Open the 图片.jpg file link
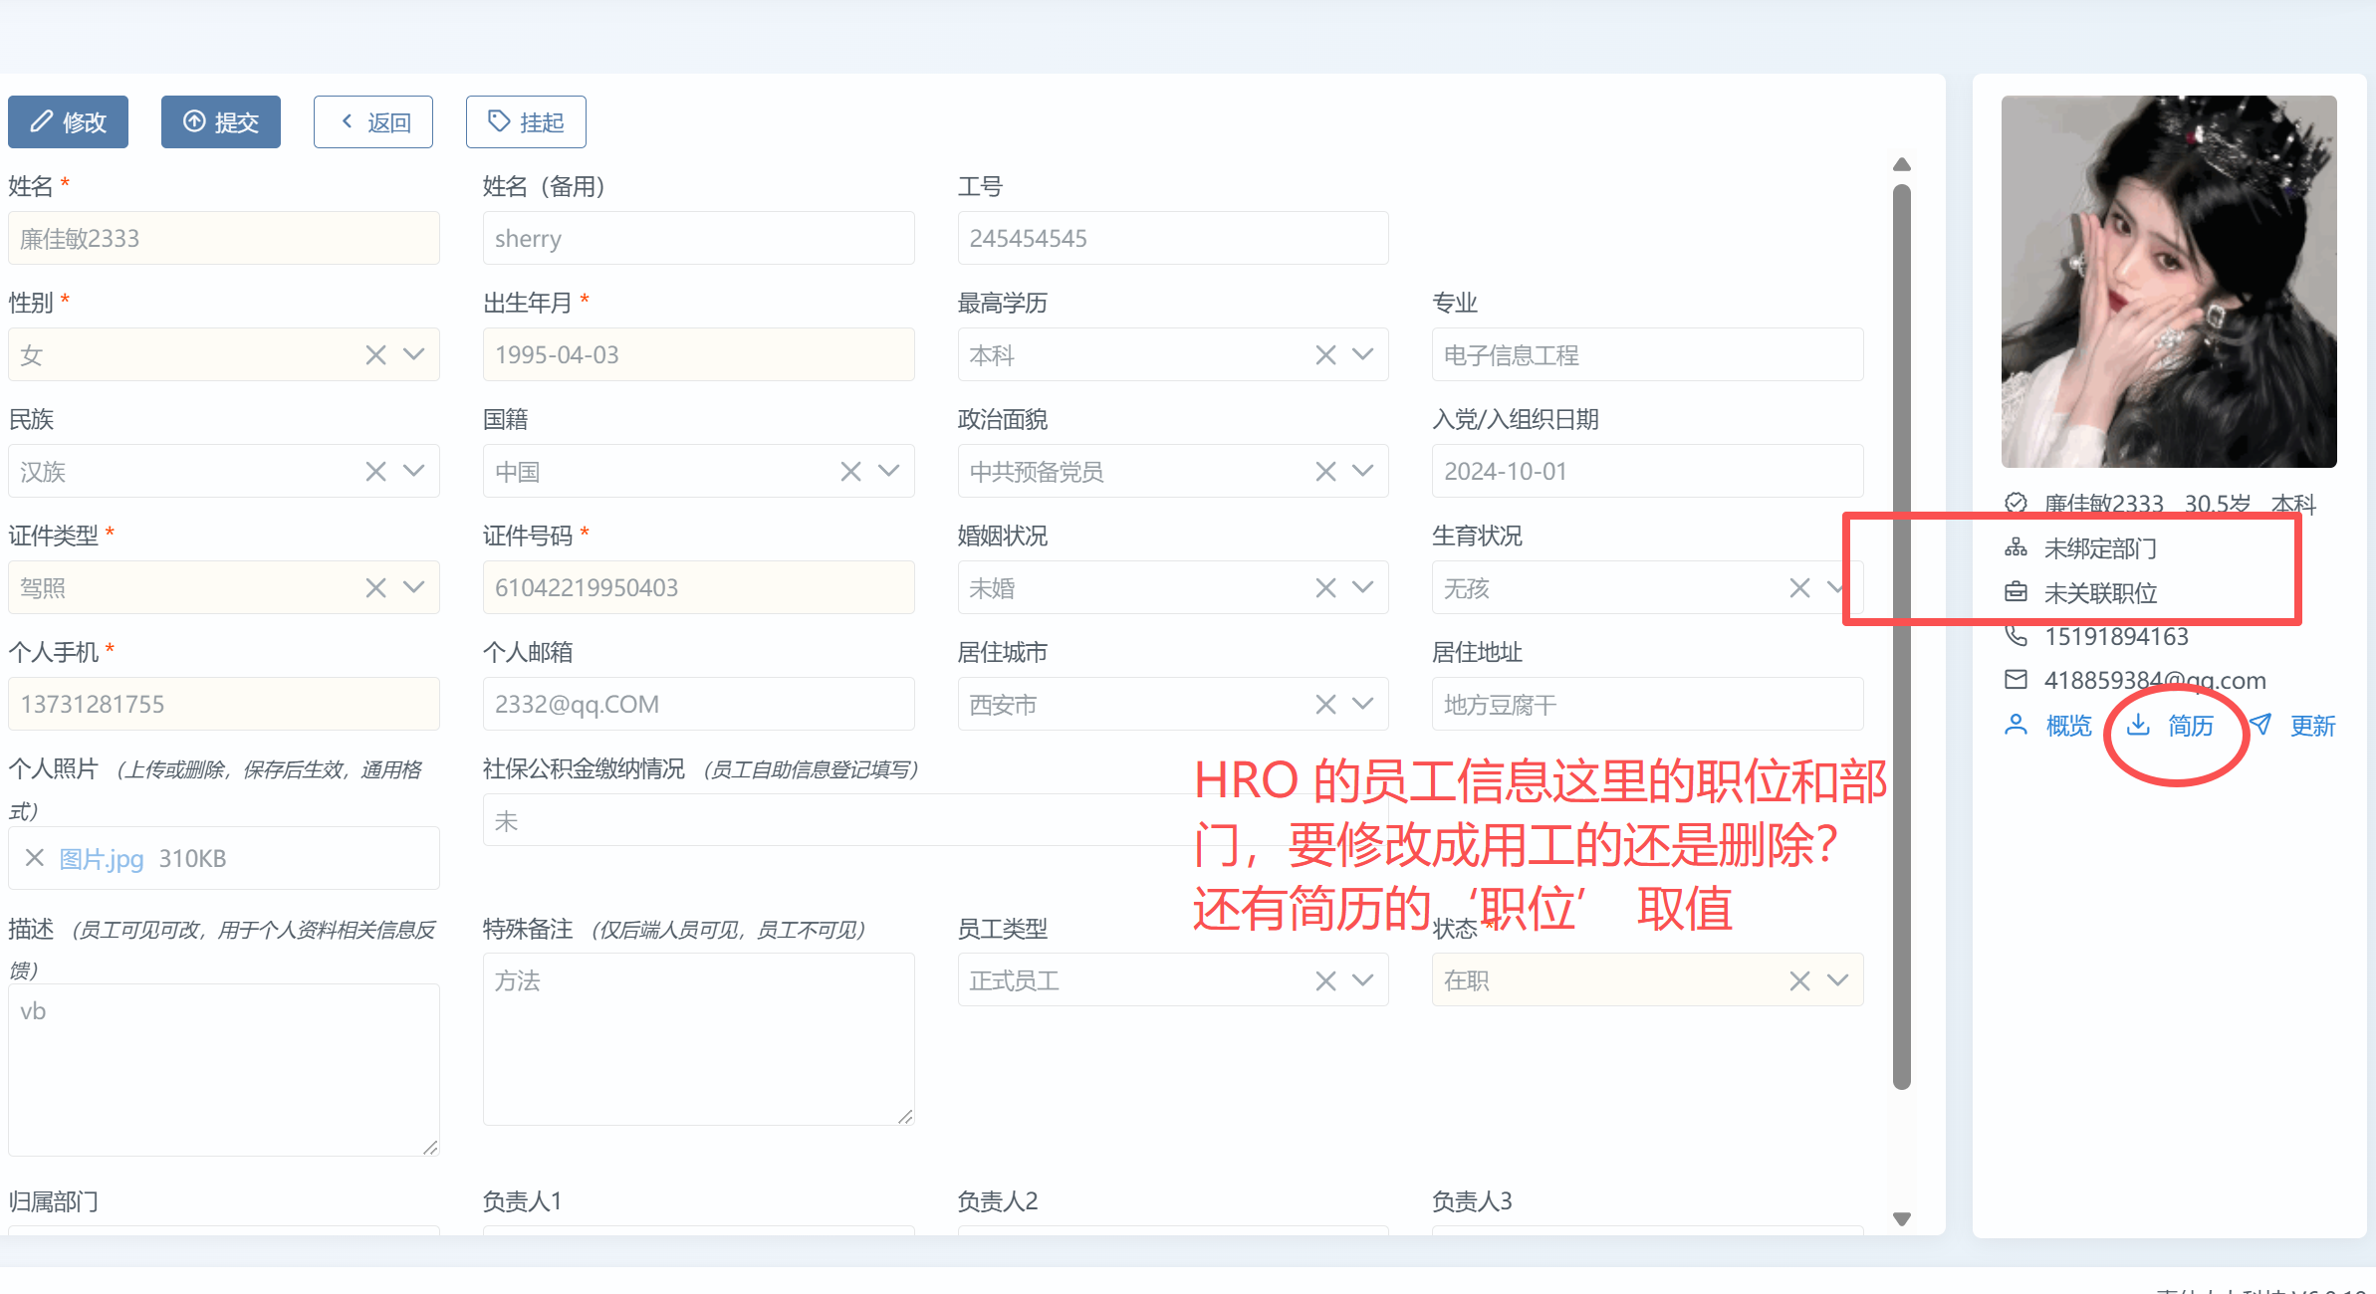Screen dimensions: 2376x1294 tap(101, 858)
